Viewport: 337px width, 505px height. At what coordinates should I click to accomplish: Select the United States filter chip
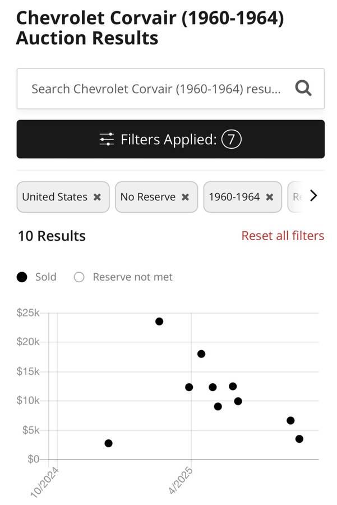54,197
